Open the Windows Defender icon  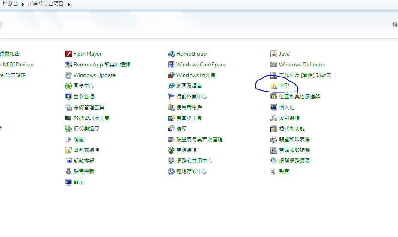[x=274, y=65]
